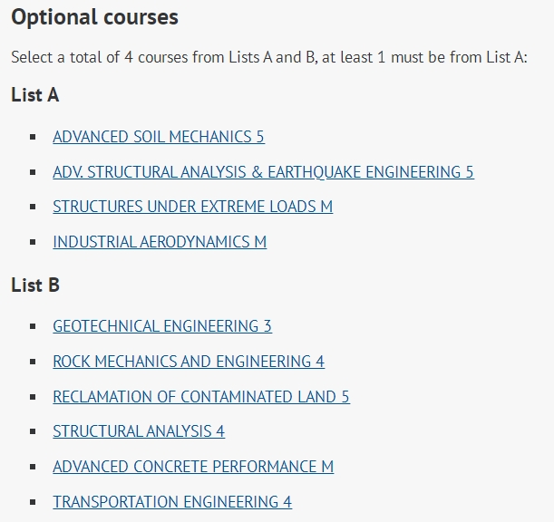Click bullet beside Industrial Aerodynamics M
This screenshot has width=554, height=522.
pos(33,242)
